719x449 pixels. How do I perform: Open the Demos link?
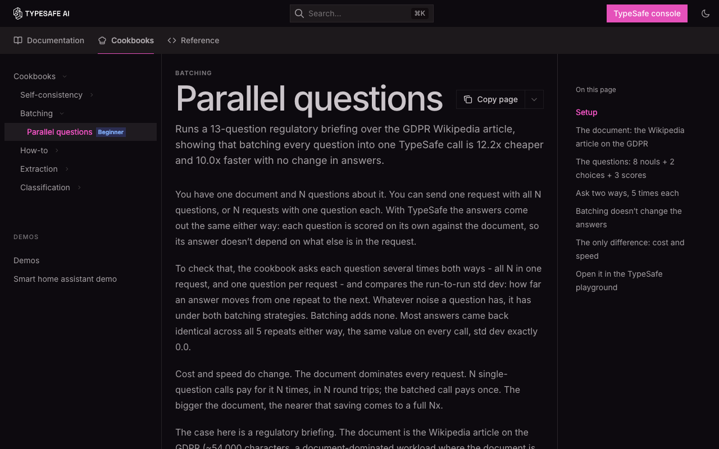coord(26,260)
